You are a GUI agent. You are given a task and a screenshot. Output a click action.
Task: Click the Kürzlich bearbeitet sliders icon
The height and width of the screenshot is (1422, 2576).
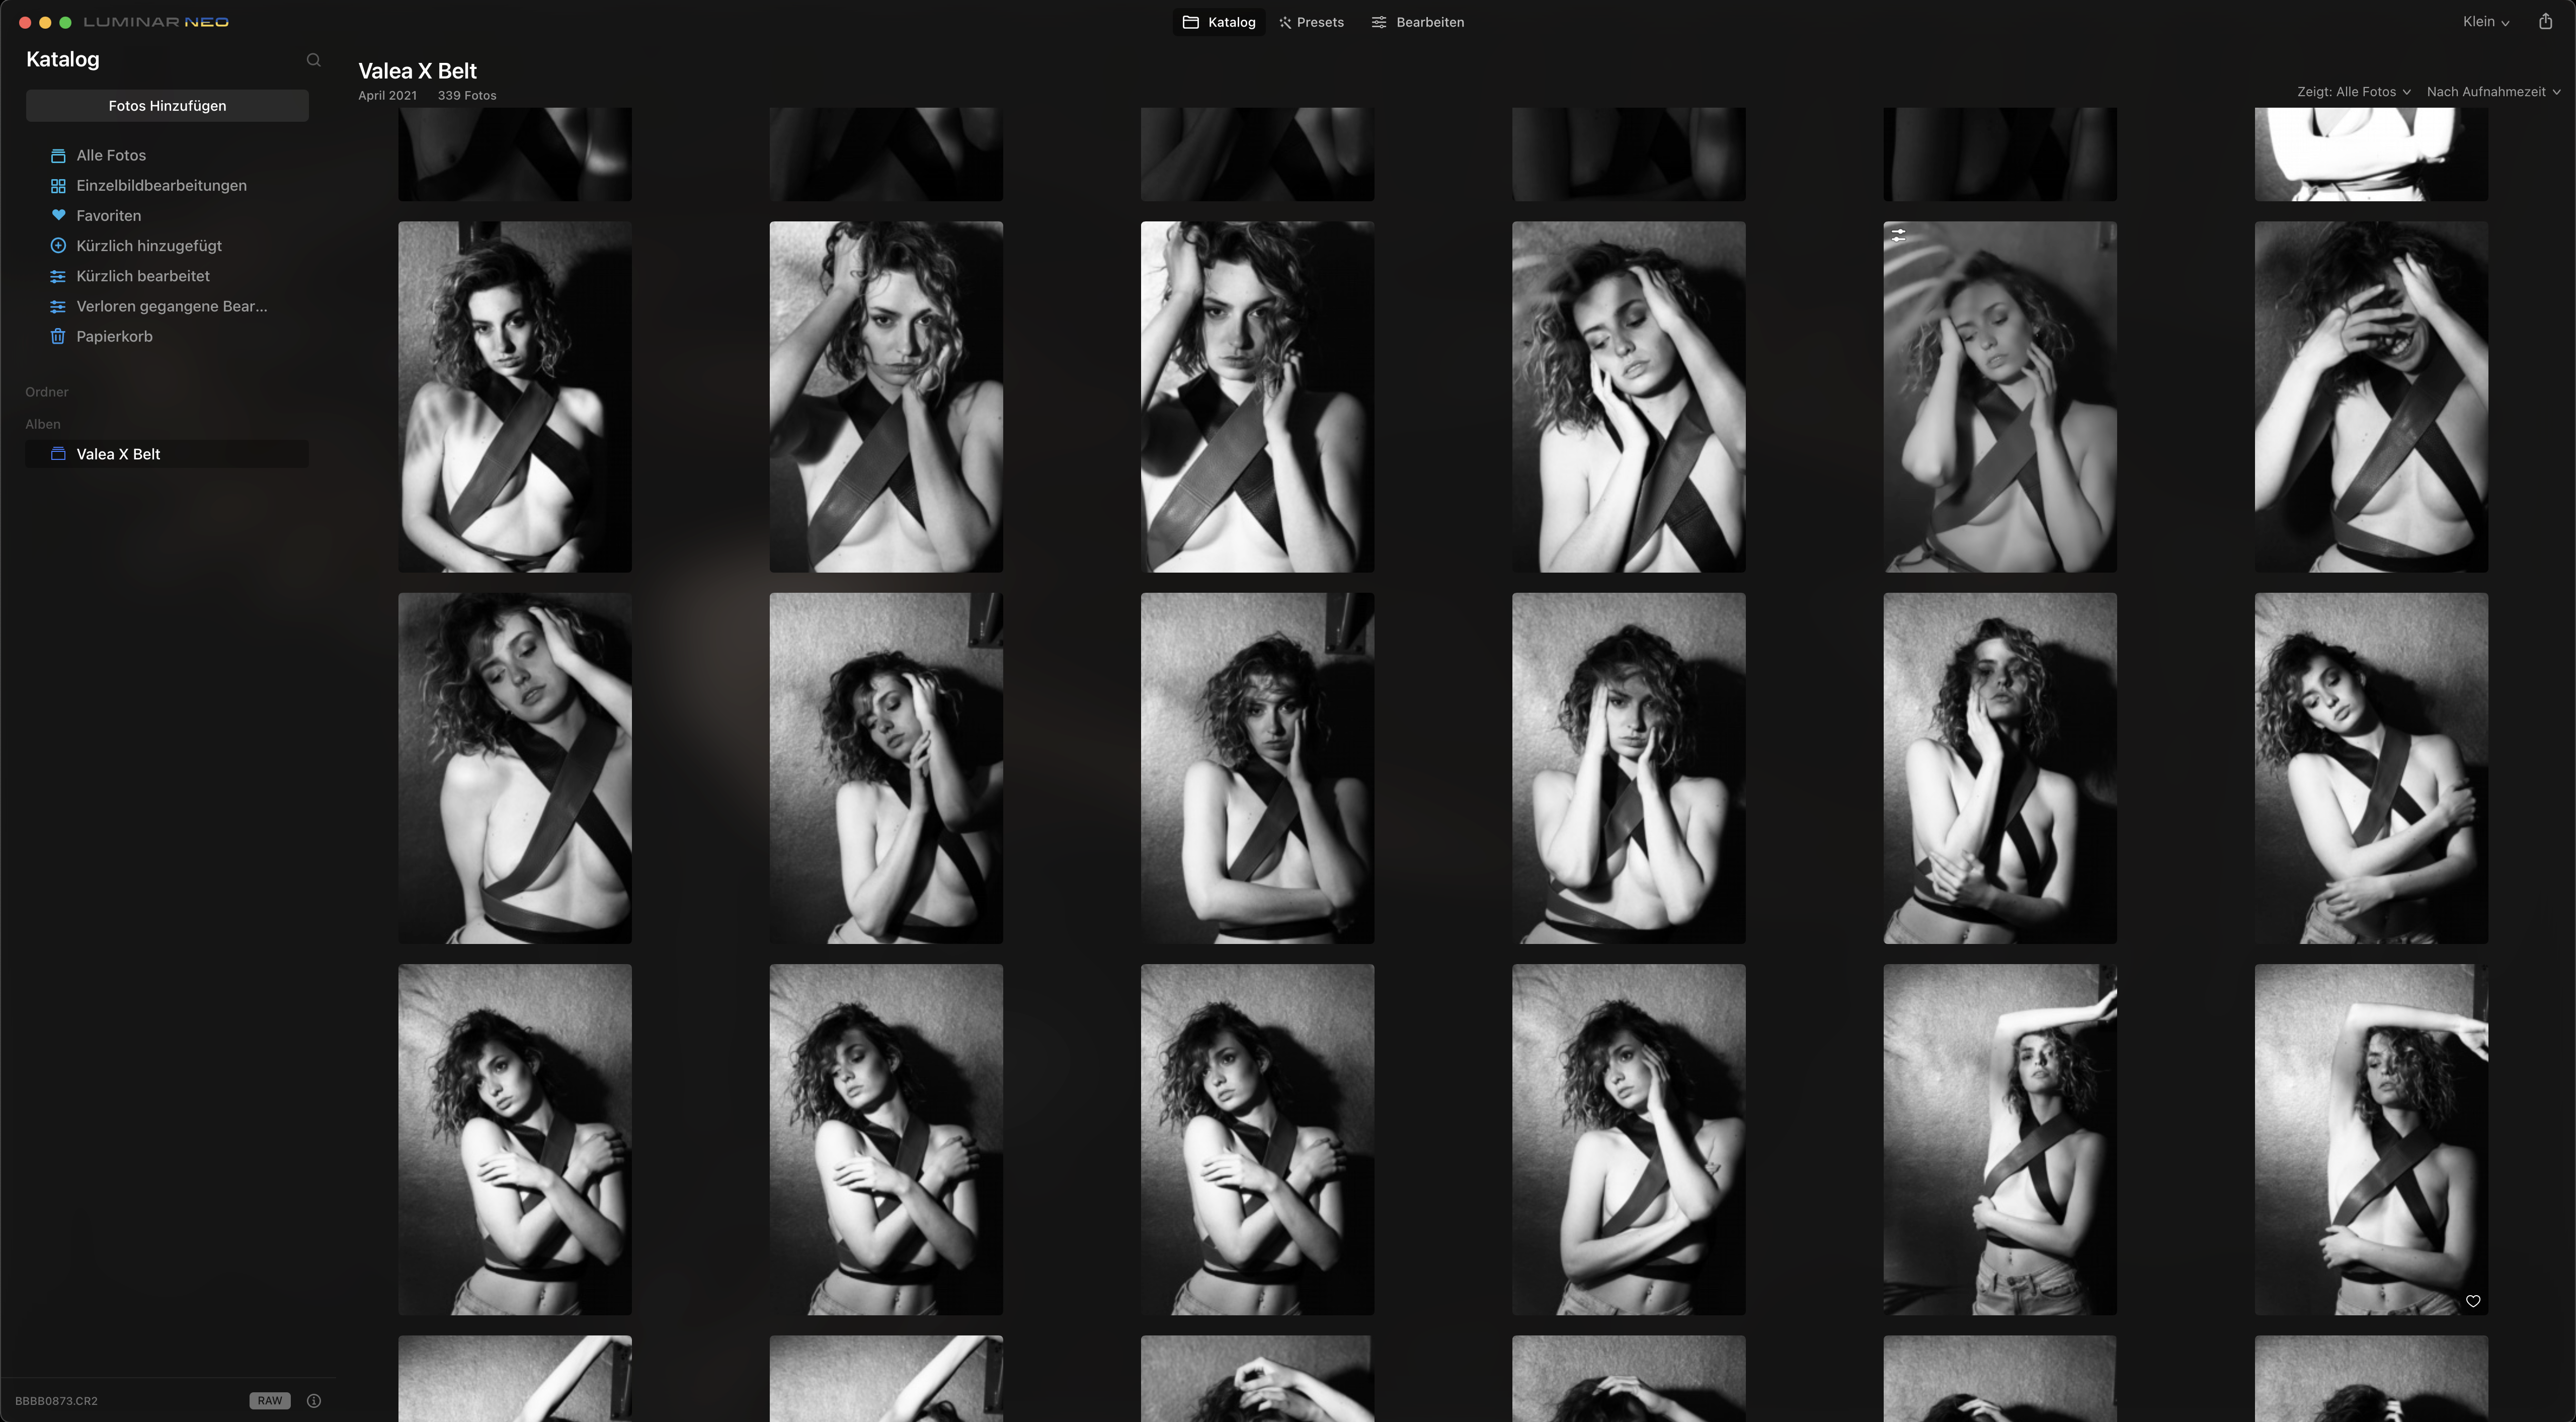[58, 276]
